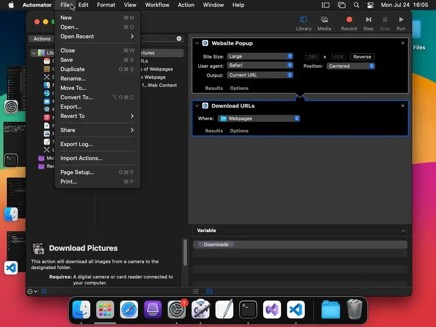
Task: Choose New from the File menu
Action: click(x=98, y=17)
